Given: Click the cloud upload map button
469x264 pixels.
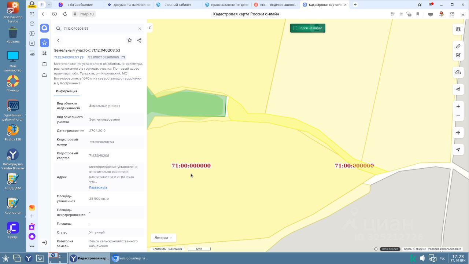Looking at the screenshot, I should [458, 72].
